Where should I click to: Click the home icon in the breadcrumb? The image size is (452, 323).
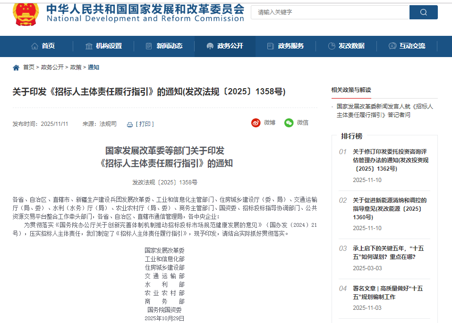pyautogui.click(x=15, y=67)
